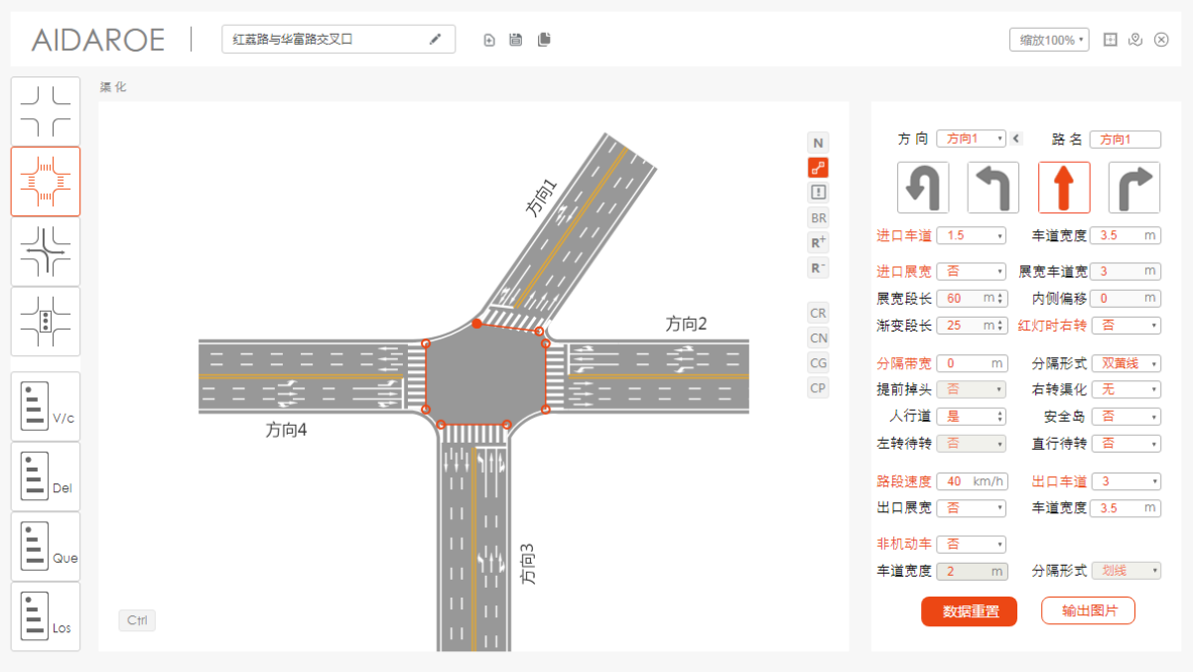
Task: Select the U-turn arrow icon
Action: [x=923, y=188]
